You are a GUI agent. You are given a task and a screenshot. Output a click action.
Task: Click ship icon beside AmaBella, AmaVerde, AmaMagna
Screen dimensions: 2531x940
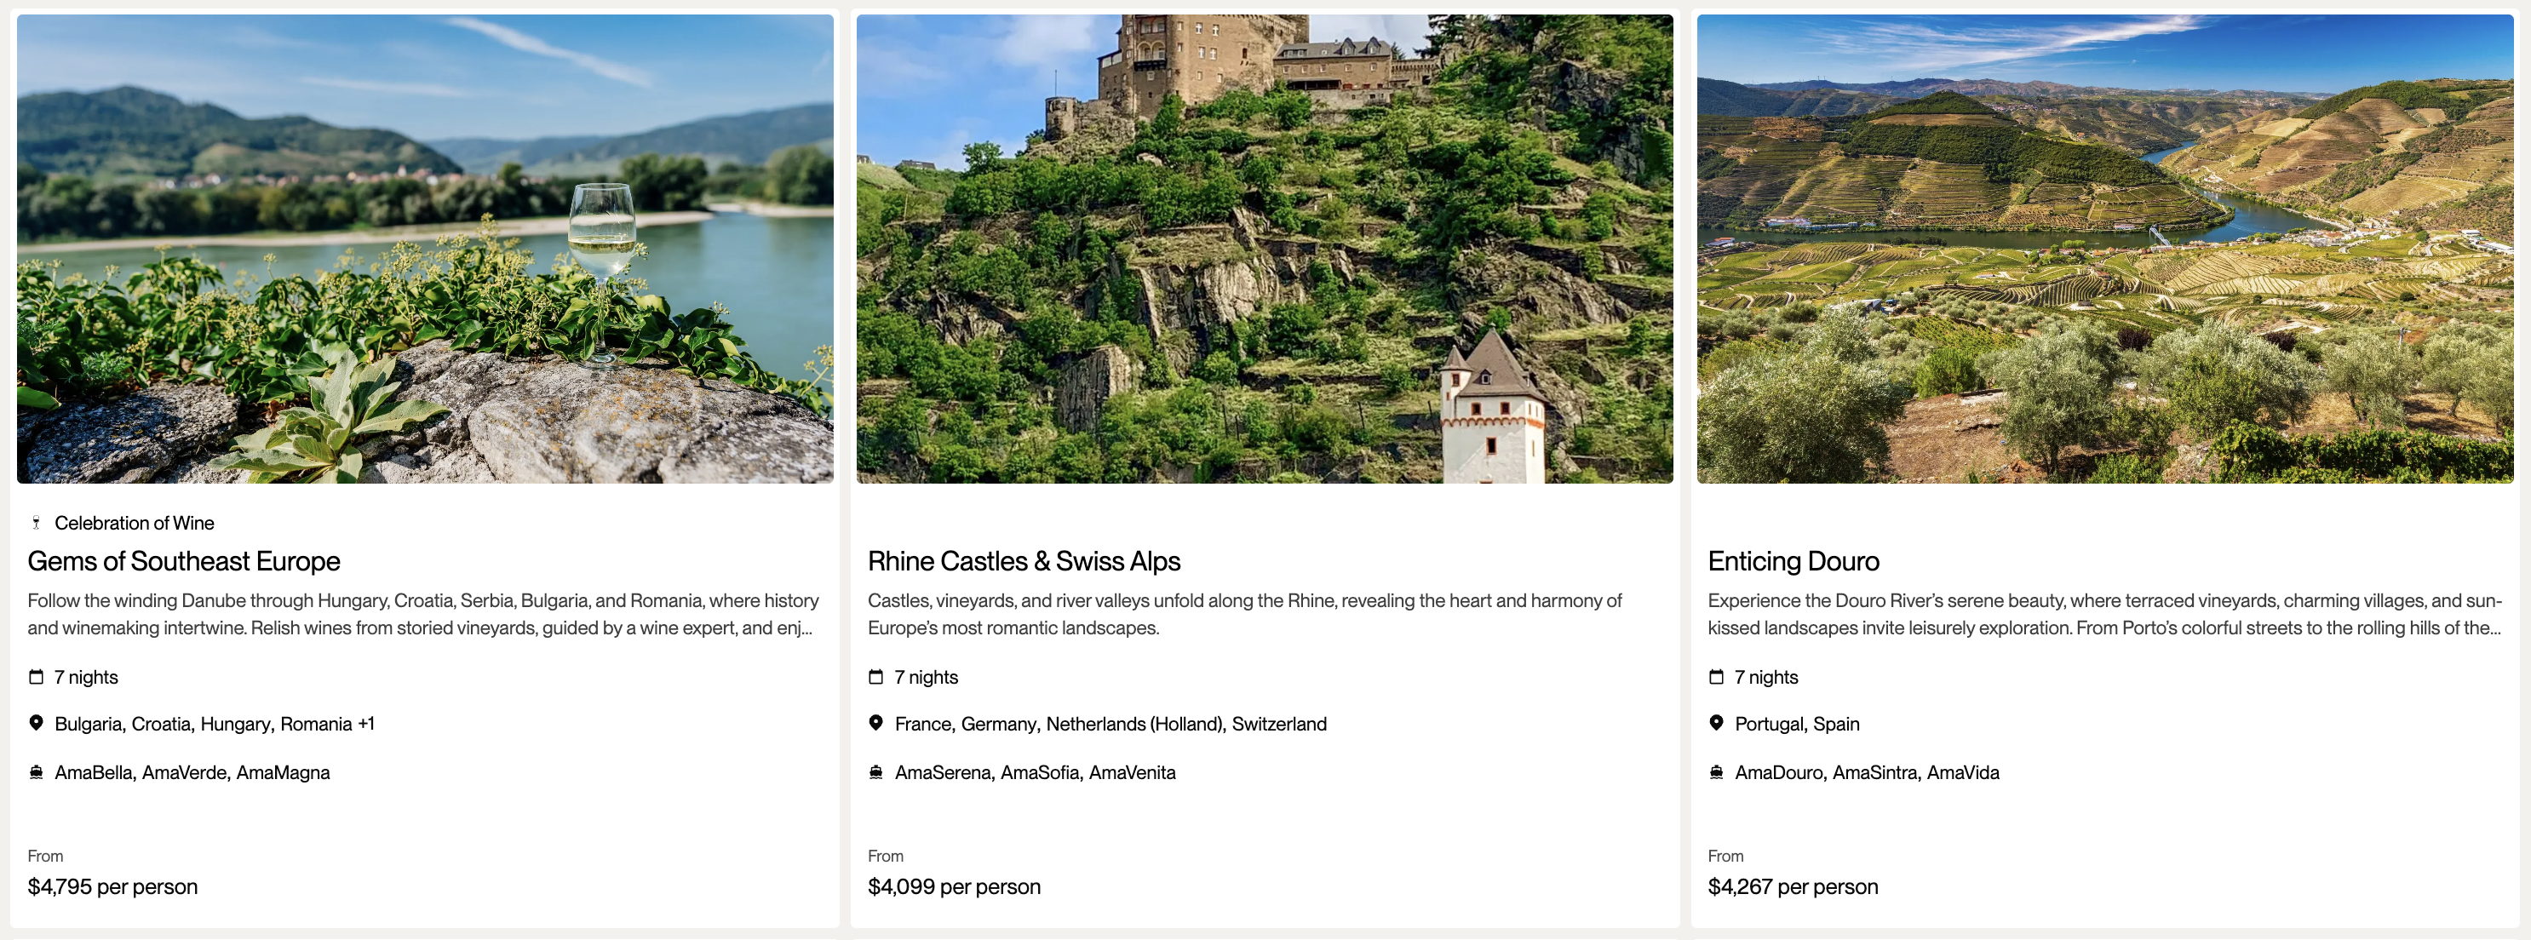tap(37, 772)
